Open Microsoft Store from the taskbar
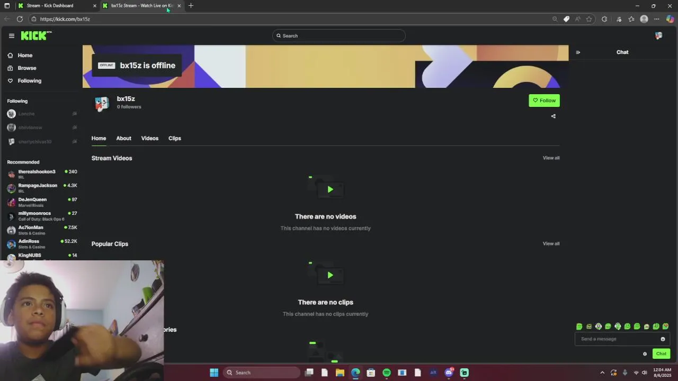Viewport: 678px width, 381px height. pyautogui.click(x=371, y=373)
